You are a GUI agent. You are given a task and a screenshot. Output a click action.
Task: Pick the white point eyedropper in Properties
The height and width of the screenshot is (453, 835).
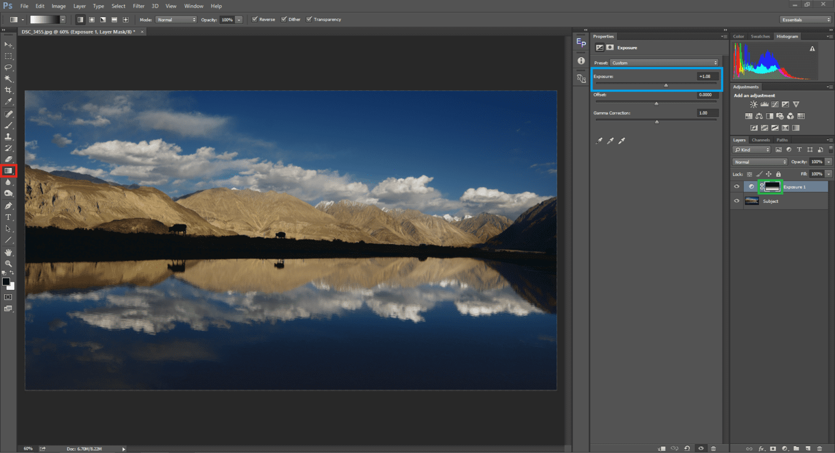(x=622, y=141)
